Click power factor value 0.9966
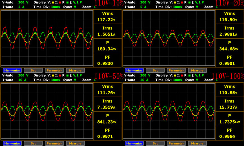Screen dimensions: 244x146 pos(227,136)
